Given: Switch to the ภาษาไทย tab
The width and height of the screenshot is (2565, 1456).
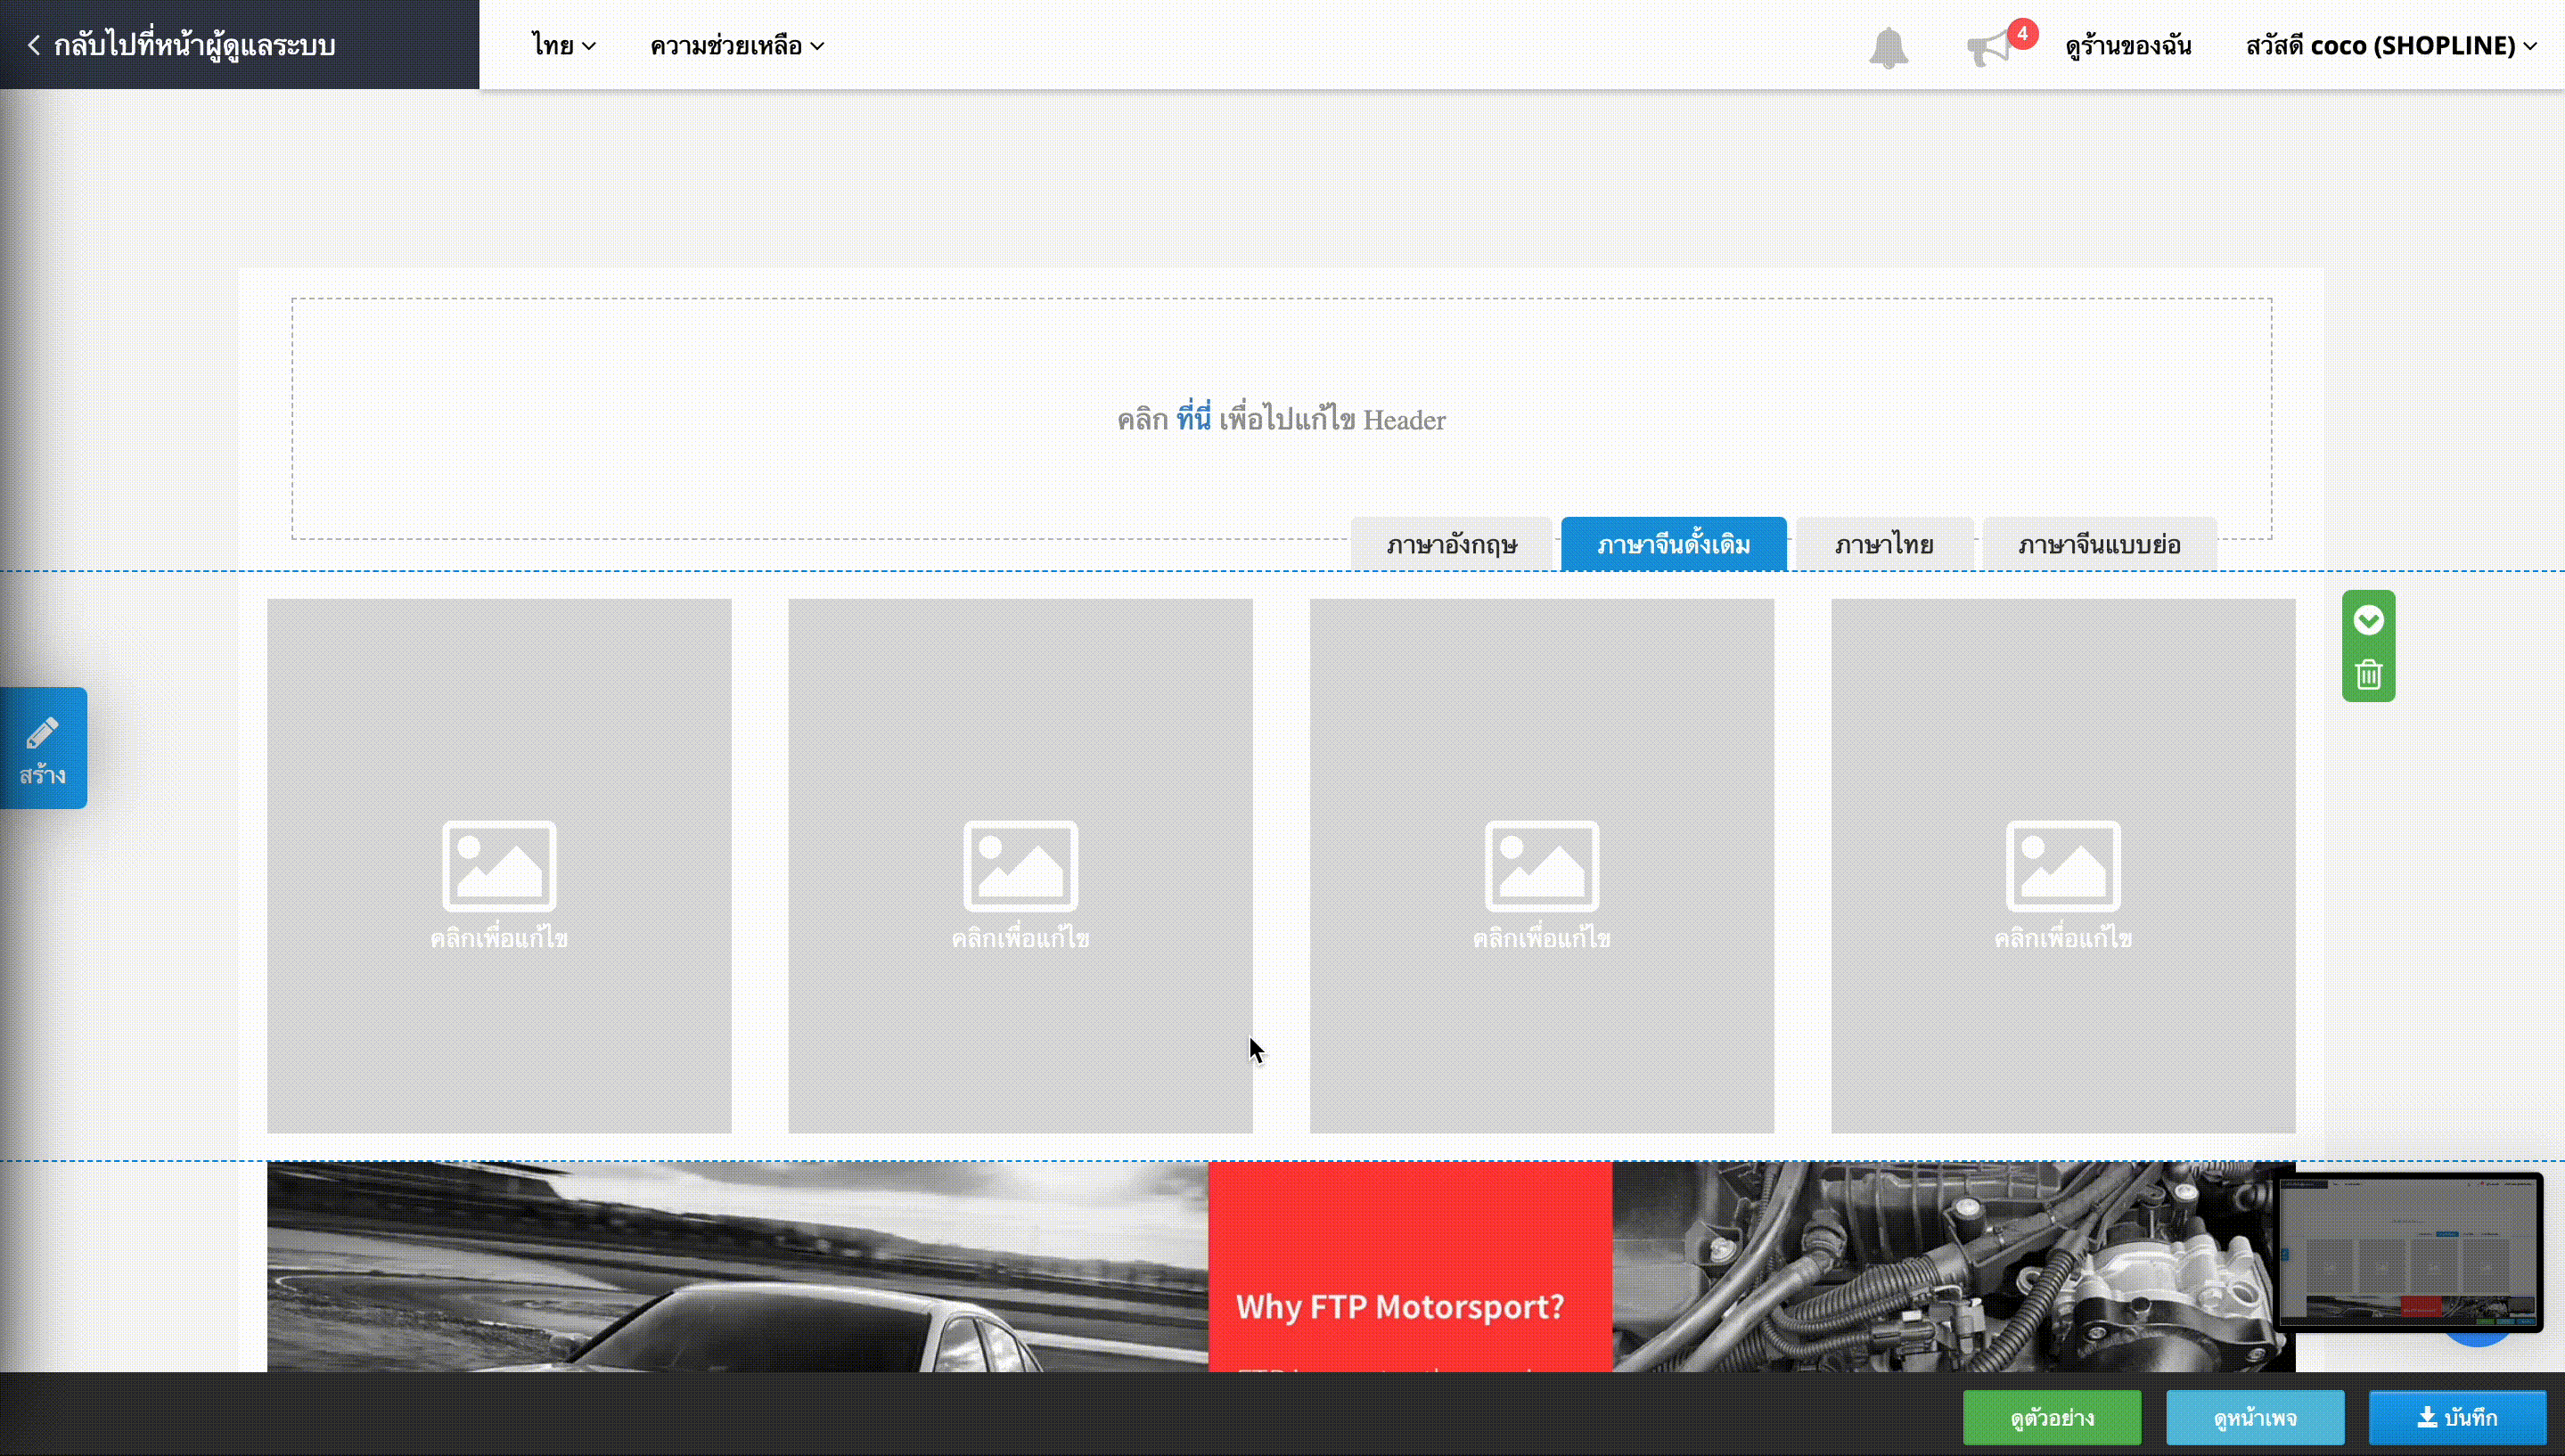Looking at the screenshot, I should click(1884, 545).
